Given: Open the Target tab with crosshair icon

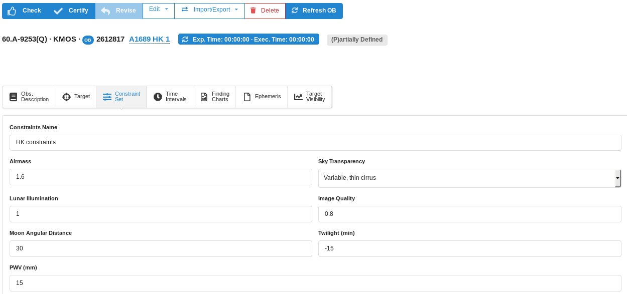Looking at the screenshot, I should (76, 97).
